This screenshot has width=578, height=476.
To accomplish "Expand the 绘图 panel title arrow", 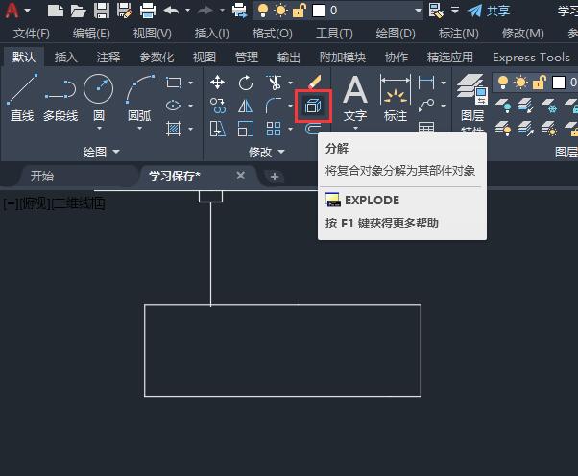I will pyautogui.click(x=116, y=152).
